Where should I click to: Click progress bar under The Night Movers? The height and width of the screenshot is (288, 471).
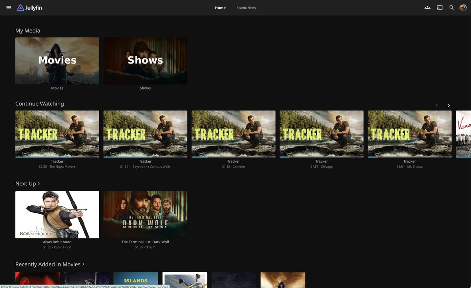point(57,157)
